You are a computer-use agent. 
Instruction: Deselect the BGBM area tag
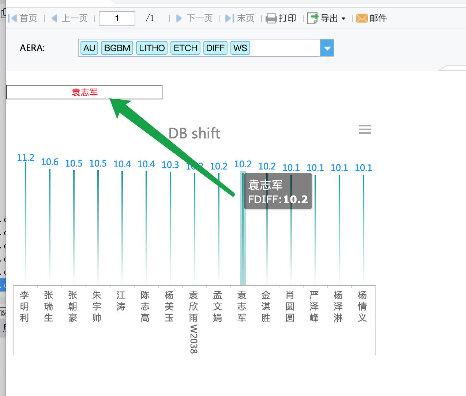coord(117,48)
